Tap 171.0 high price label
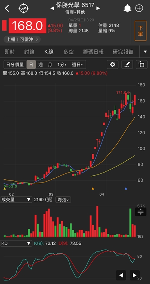The width and height of the screenshot is (150, 284). [x=123, y=93]
